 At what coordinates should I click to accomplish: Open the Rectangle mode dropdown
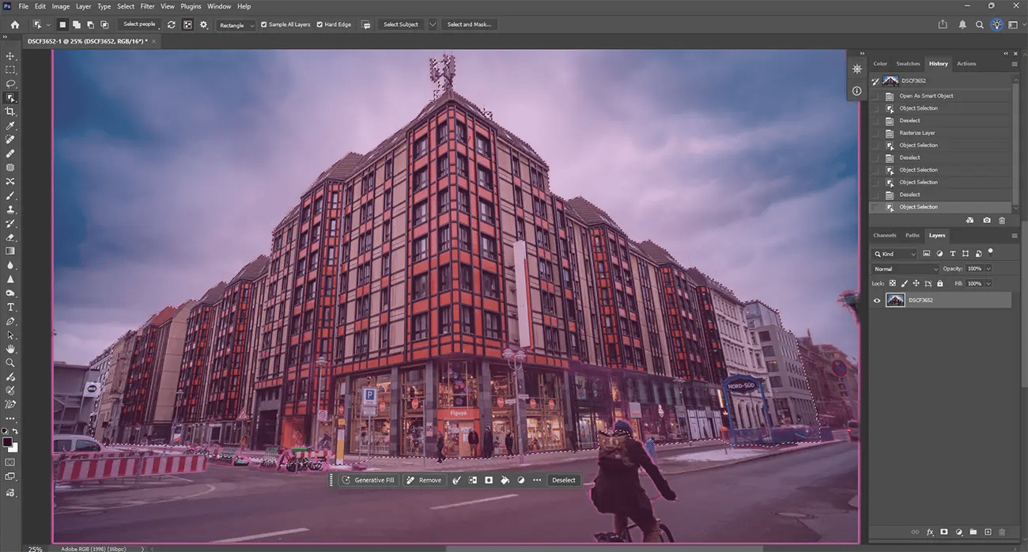coord(236,25)
